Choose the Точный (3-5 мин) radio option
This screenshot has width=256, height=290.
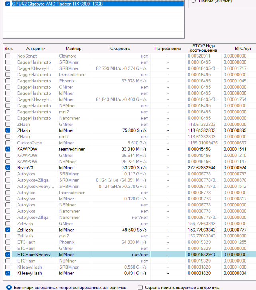click(193, 1)
